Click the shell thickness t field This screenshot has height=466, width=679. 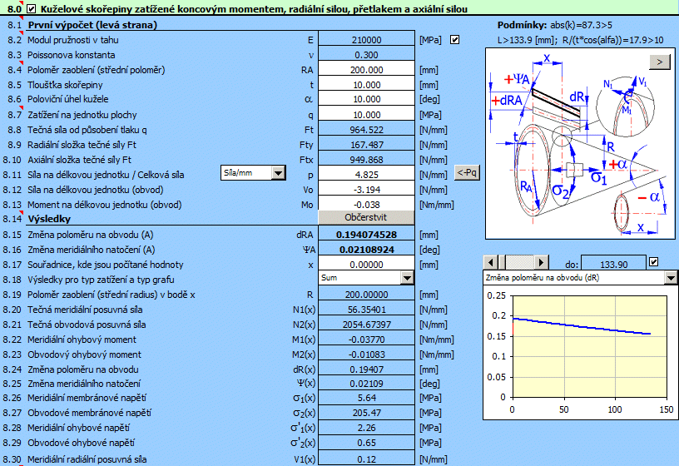366,85
